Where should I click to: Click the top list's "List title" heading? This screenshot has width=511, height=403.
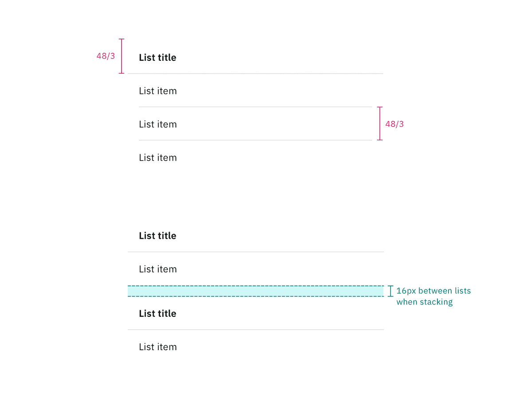coord(157,58)
